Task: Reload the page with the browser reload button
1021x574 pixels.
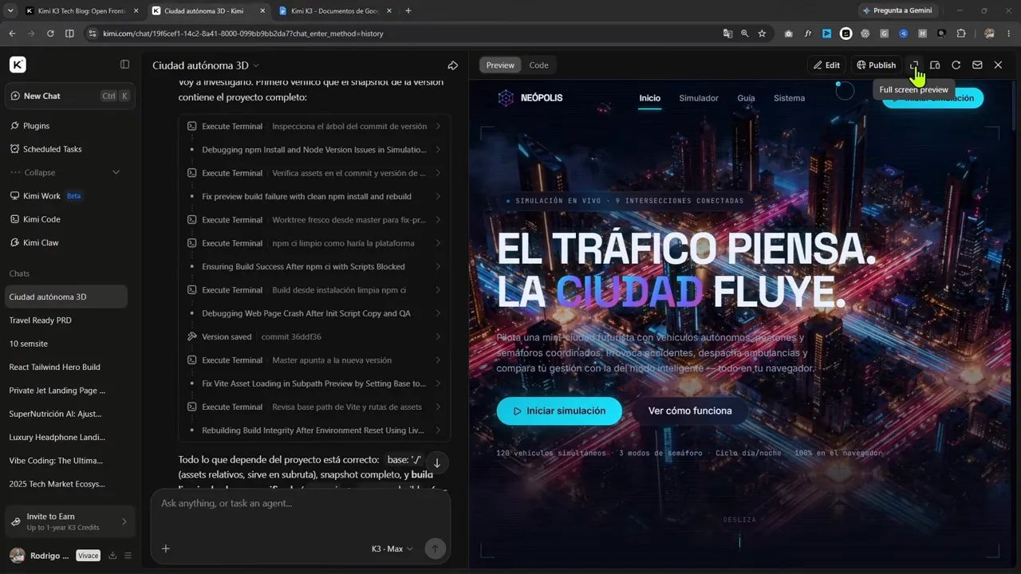Action: point(50,33)
